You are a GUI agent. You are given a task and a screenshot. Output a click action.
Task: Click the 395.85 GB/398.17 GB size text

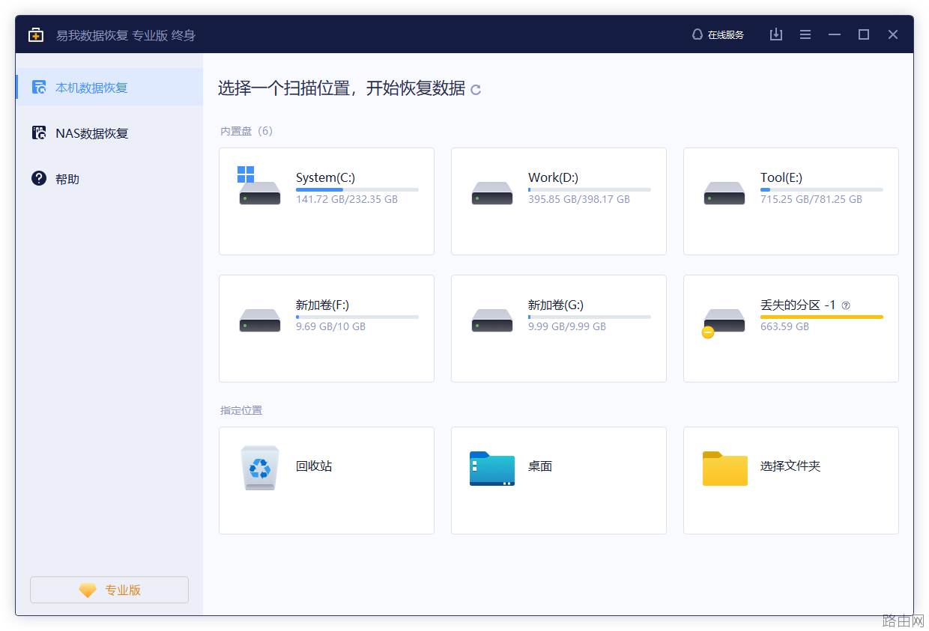point(579,199)
